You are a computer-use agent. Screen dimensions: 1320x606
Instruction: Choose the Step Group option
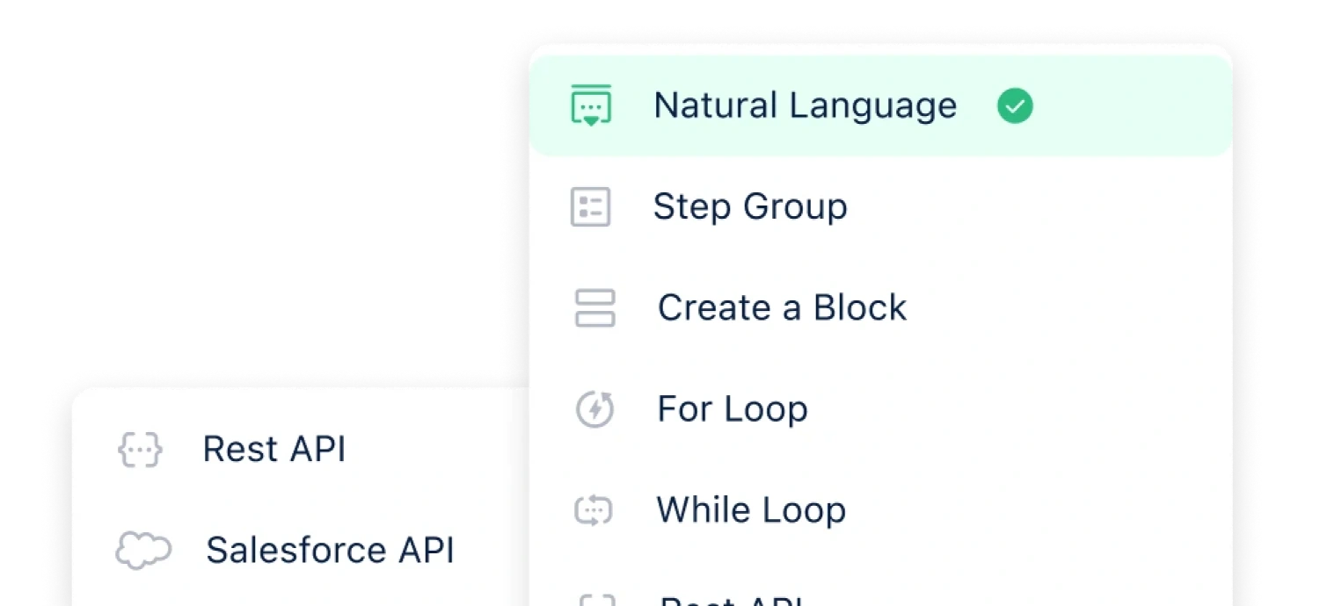coord(750,207)
